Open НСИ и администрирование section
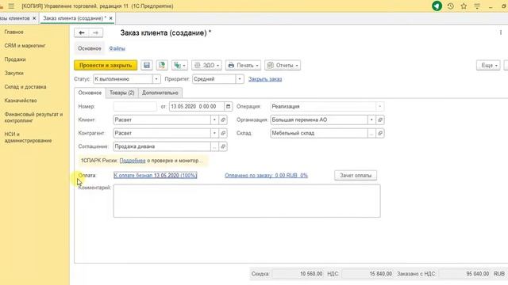Viewport: 508px width, 285px height. pos(28,137)
